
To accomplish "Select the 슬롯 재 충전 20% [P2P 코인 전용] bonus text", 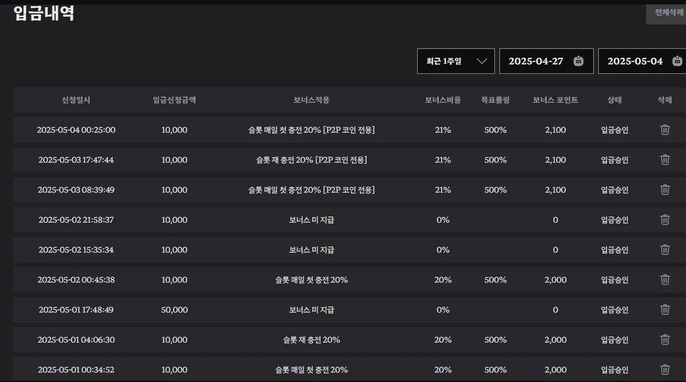I will (312, 160).
